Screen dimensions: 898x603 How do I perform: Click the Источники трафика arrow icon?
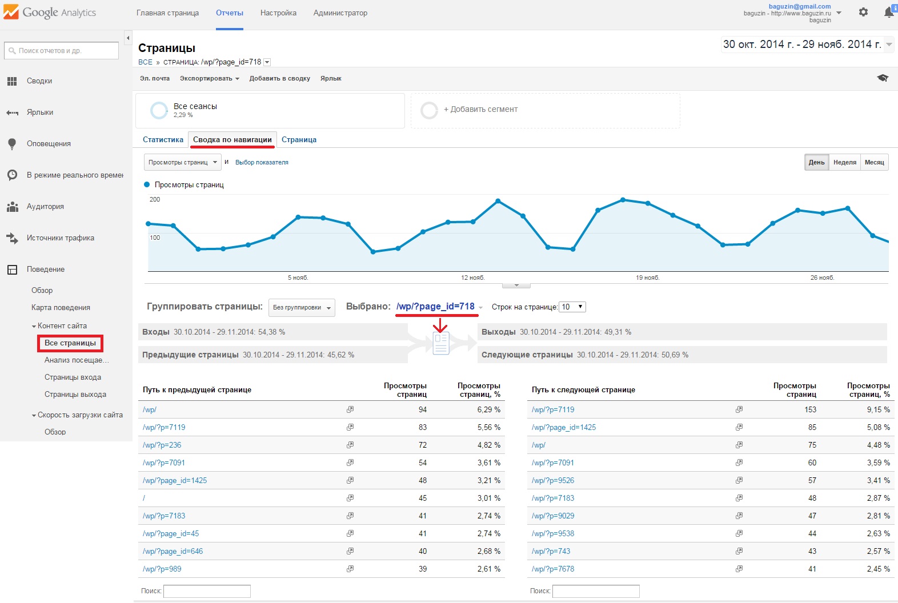click(x=12, y=238)
